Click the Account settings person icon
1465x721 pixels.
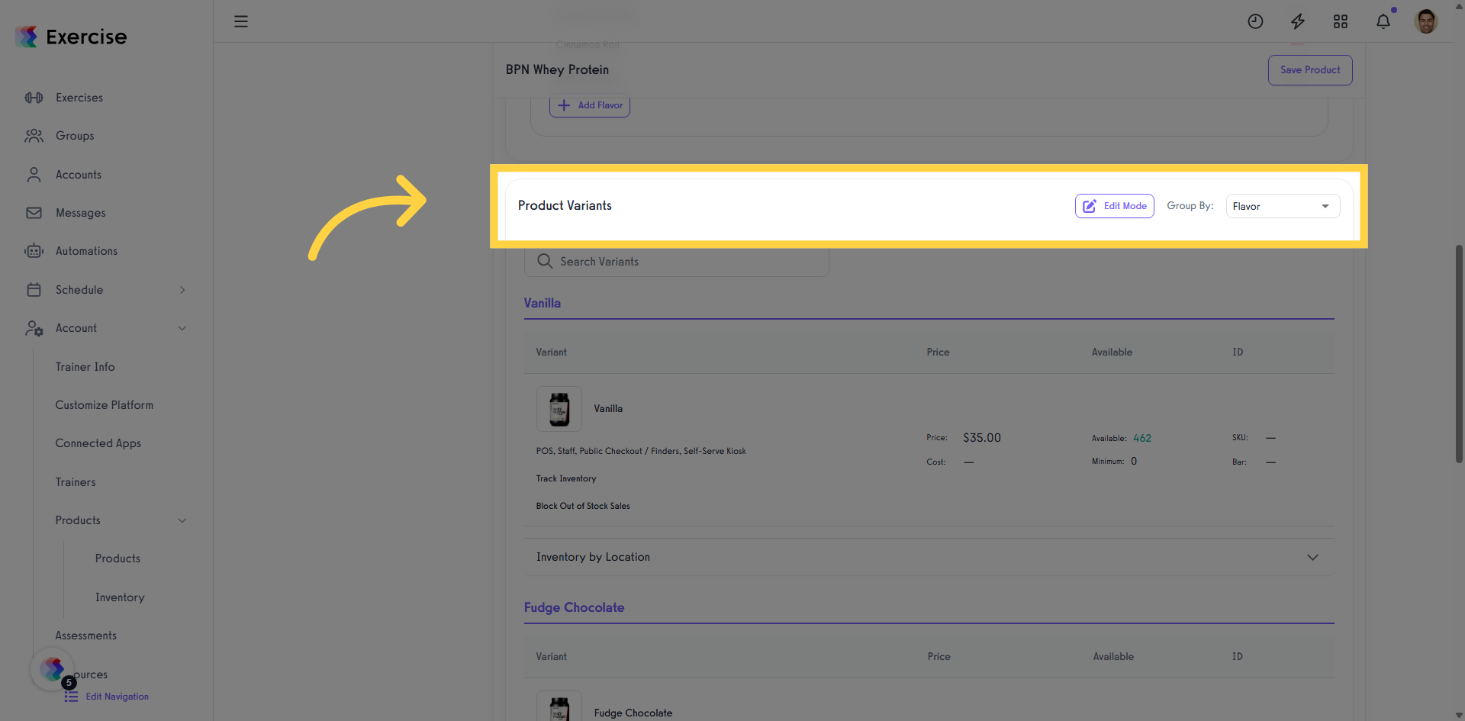pos(34,328)
